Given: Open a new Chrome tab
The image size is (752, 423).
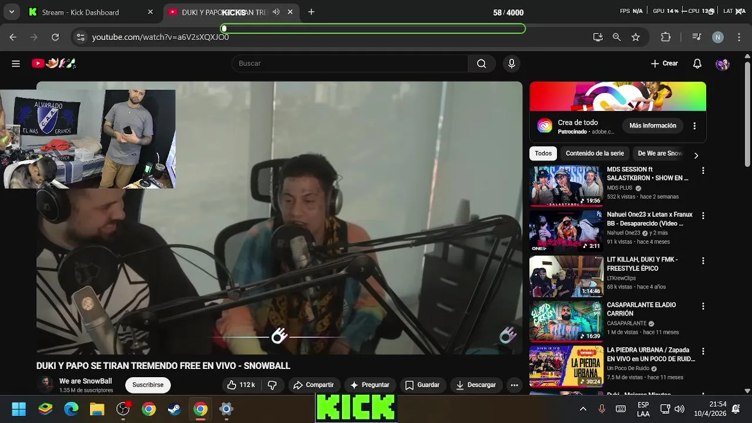Looking at the screenshot, I should click(x=311, y=12).
